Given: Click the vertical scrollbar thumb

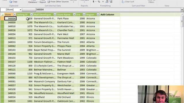Looking at the screenshot, I should coord(182,21).
